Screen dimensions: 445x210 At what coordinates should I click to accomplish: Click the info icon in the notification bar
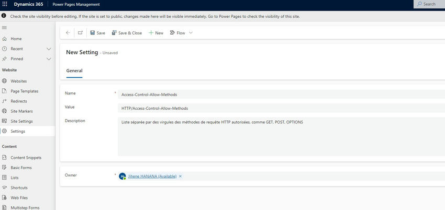4,16
